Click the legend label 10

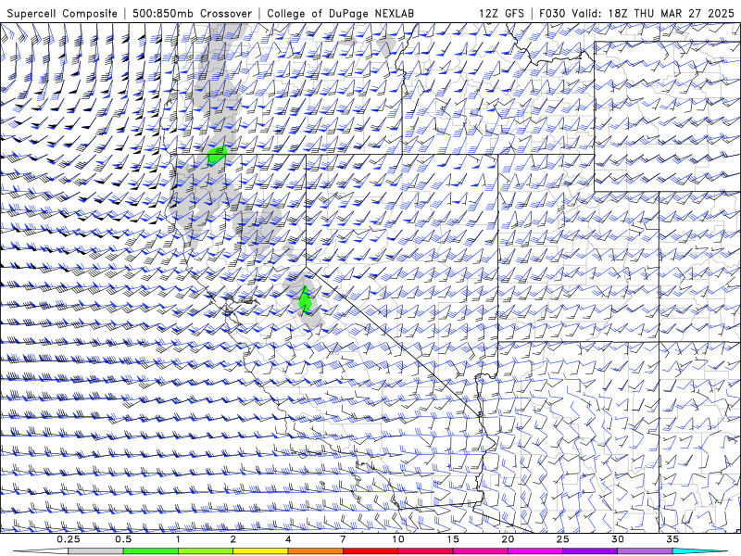[398, 539]
